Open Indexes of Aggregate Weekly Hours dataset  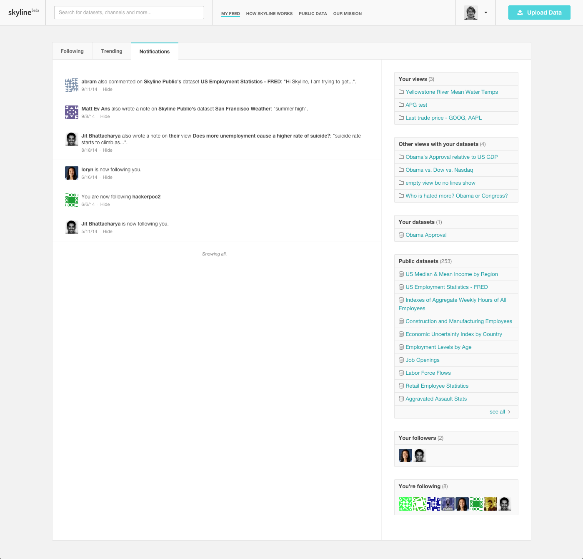(452, 304)
